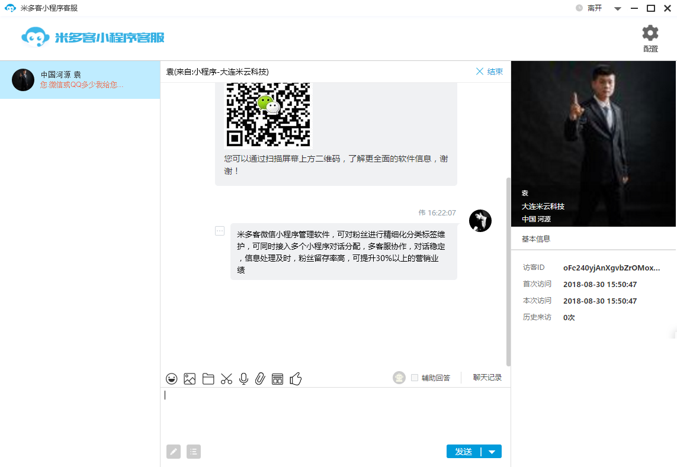Open 聊天记录 chat history
The height and width of the screenshot is (467, 677).
(x=487, y=378)
